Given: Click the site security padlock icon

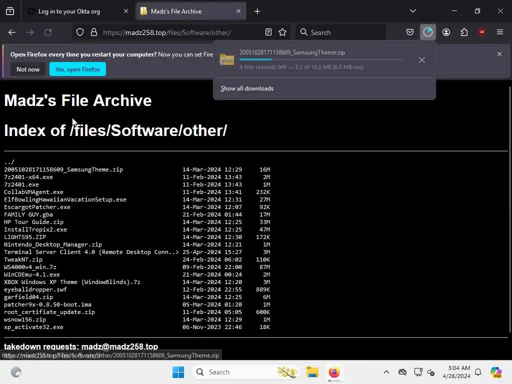Looking at the screenshot, I should [94, 32].
